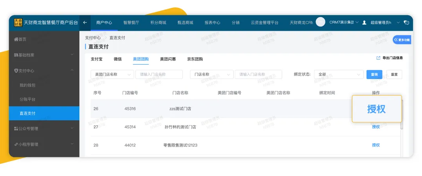Click the 基础档案 sidebar icon
Image resolution: width=422 pixels, height=176 pixels.
click(x=16, y=55)
